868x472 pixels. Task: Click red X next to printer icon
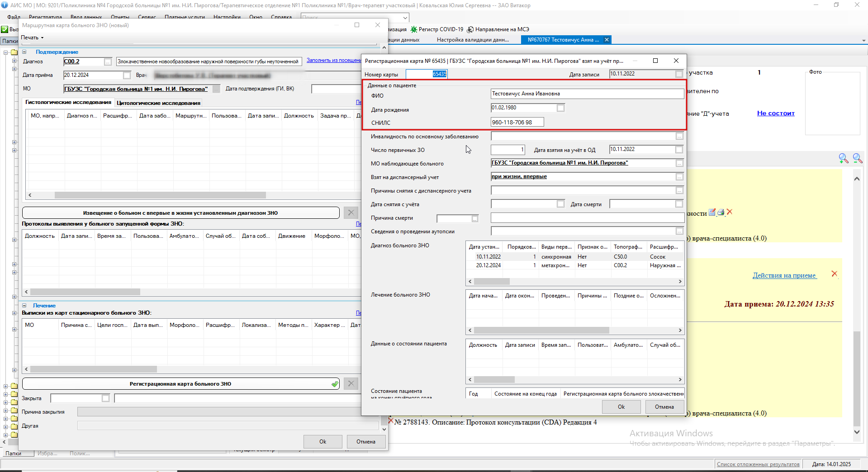[x=730, y=212]
